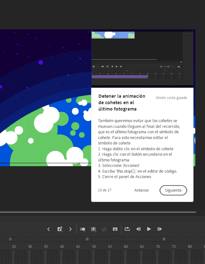Image resolution: width=205 pixels, height=264 pixels.
Task: Click the tutorial preview image above the instructions
Action: click(x=142, y=58)
